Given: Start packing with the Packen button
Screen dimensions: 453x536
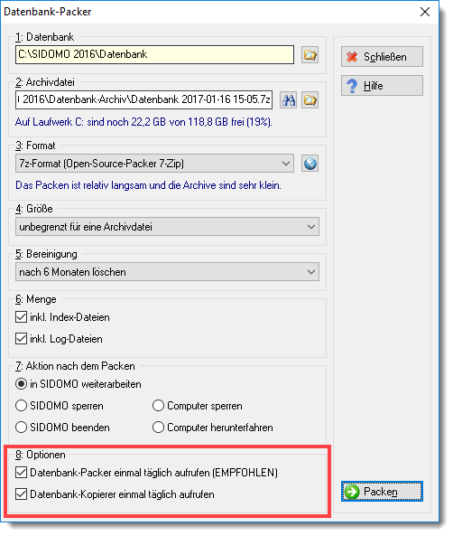Looking at the screenshot, I should pyautogui.click(x=382, y=492).
